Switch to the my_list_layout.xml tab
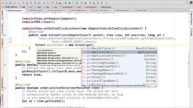This screenshot has height=108, width=193. click(100, 10)
